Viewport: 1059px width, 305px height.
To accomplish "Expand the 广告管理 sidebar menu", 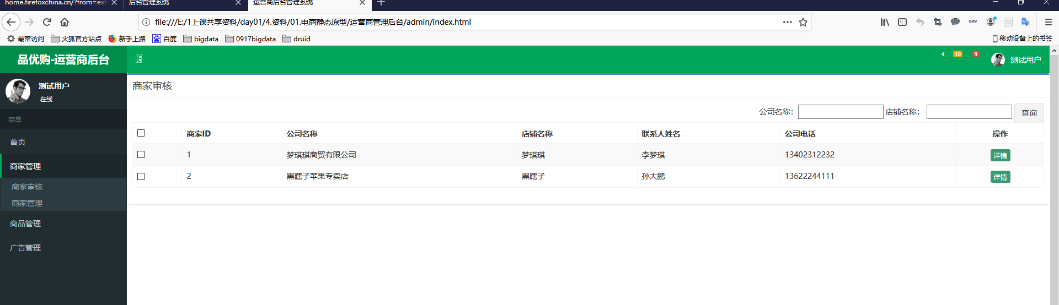I will coord(63,248).
